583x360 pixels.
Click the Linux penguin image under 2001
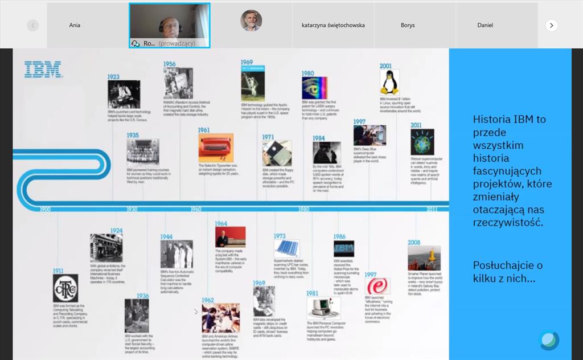click(x=389, y=83)
